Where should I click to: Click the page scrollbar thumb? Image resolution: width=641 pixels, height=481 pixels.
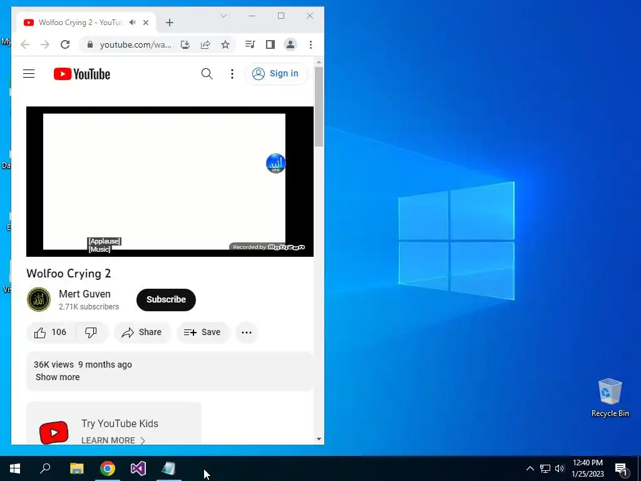click(319, 106)
